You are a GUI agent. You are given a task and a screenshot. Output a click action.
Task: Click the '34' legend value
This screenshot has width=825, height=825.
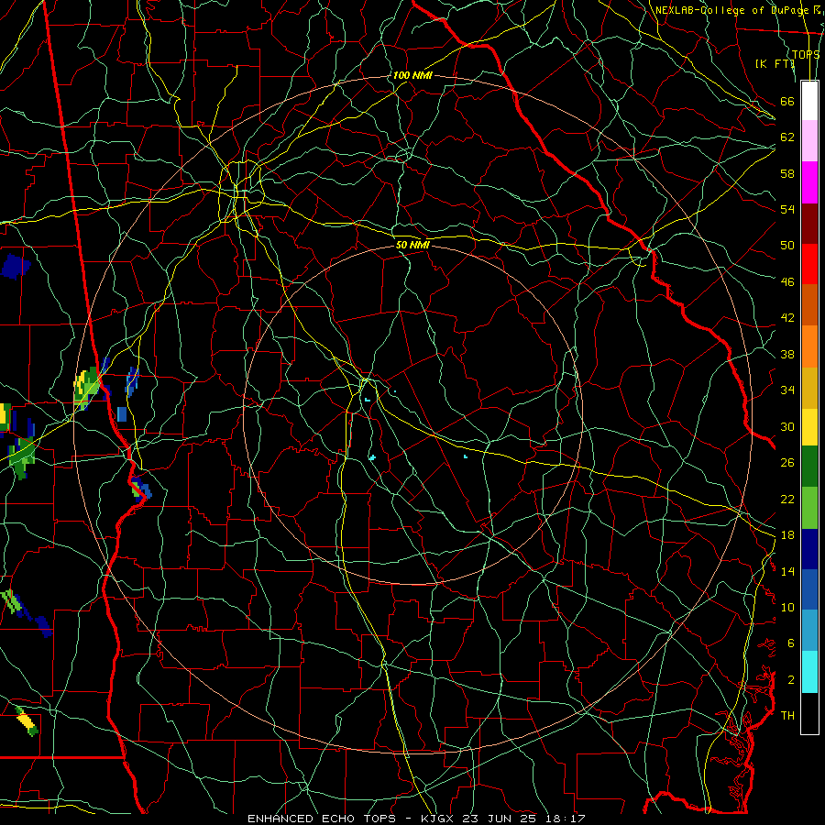[787, 390]
